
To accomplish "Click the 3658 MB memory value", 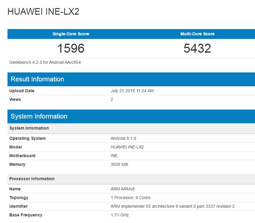I will coord(119,164).
